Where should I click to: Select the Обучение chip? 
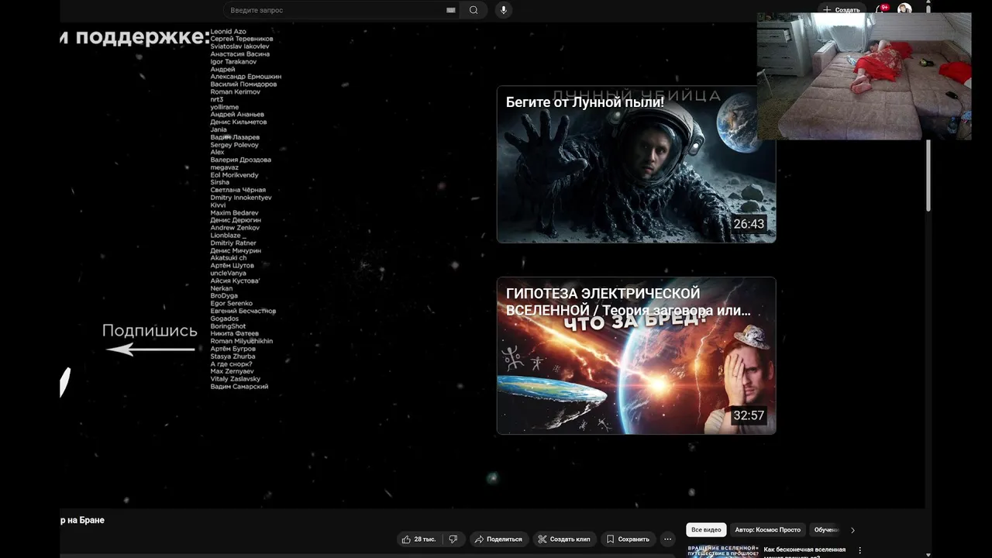pyautogui.click(x=826, y=530)
